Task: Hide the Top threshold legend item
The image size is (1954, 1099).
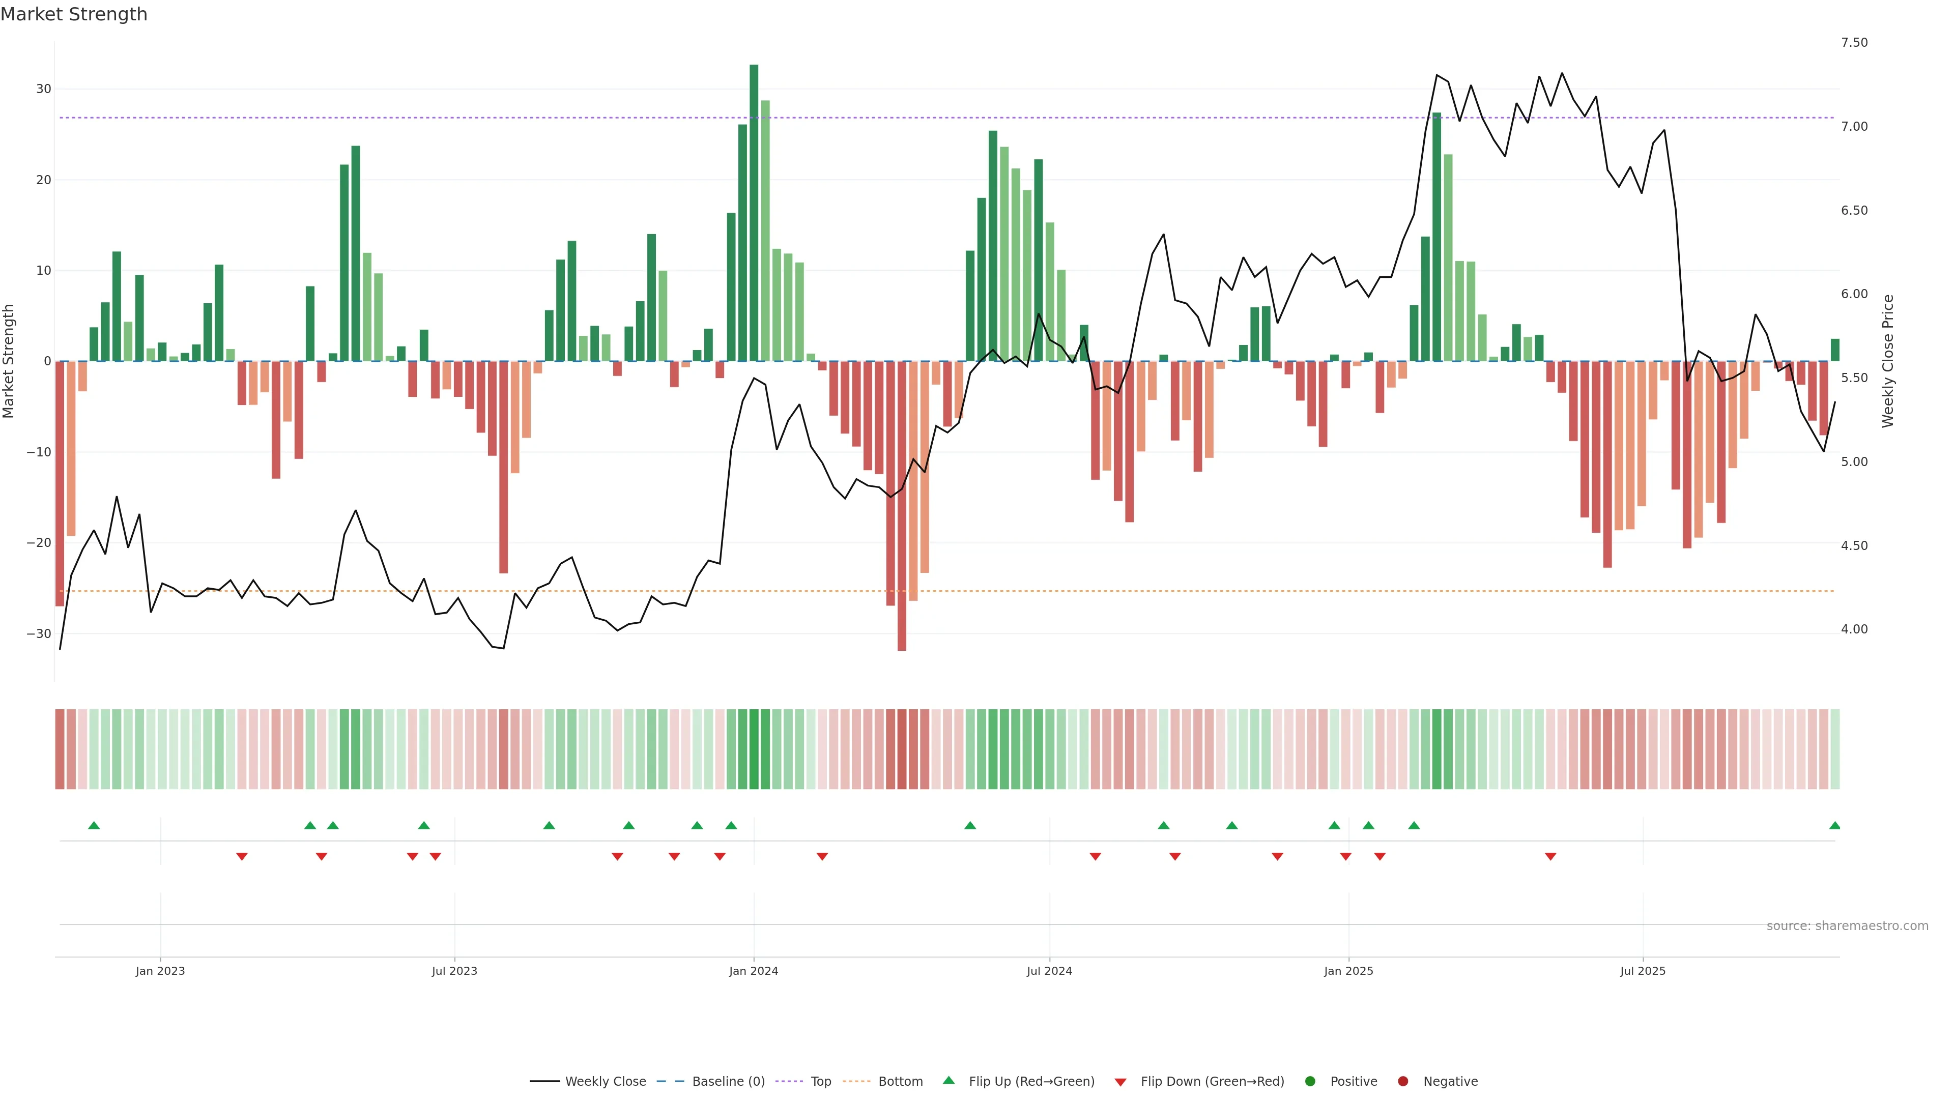Action: [820, 1082]
